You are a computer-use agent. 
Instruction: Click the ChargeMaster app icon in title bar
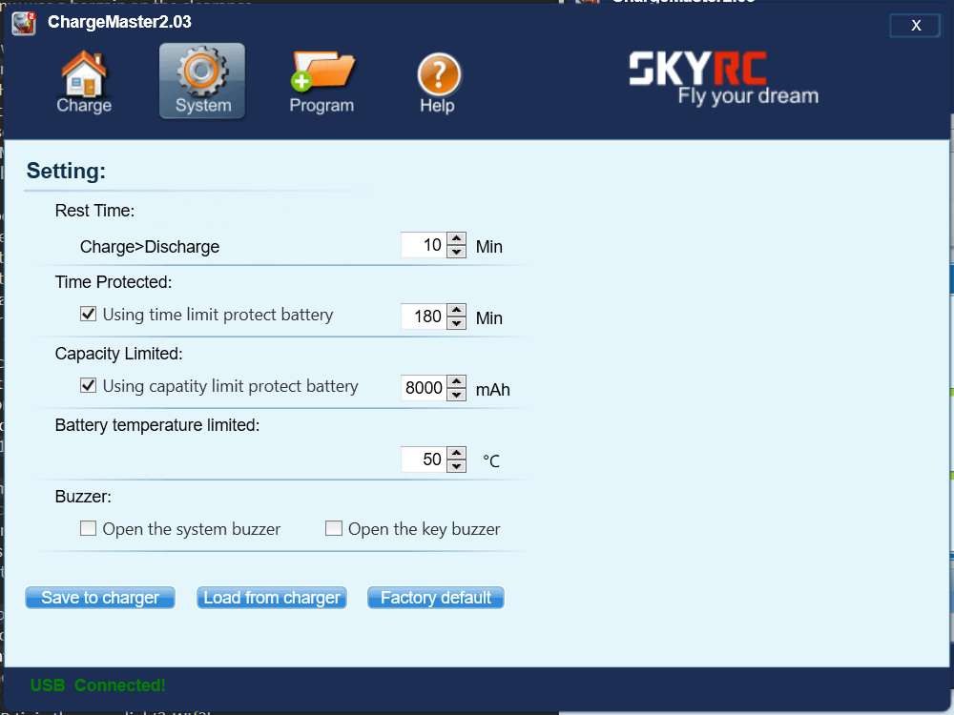click(x=24, y=23)
